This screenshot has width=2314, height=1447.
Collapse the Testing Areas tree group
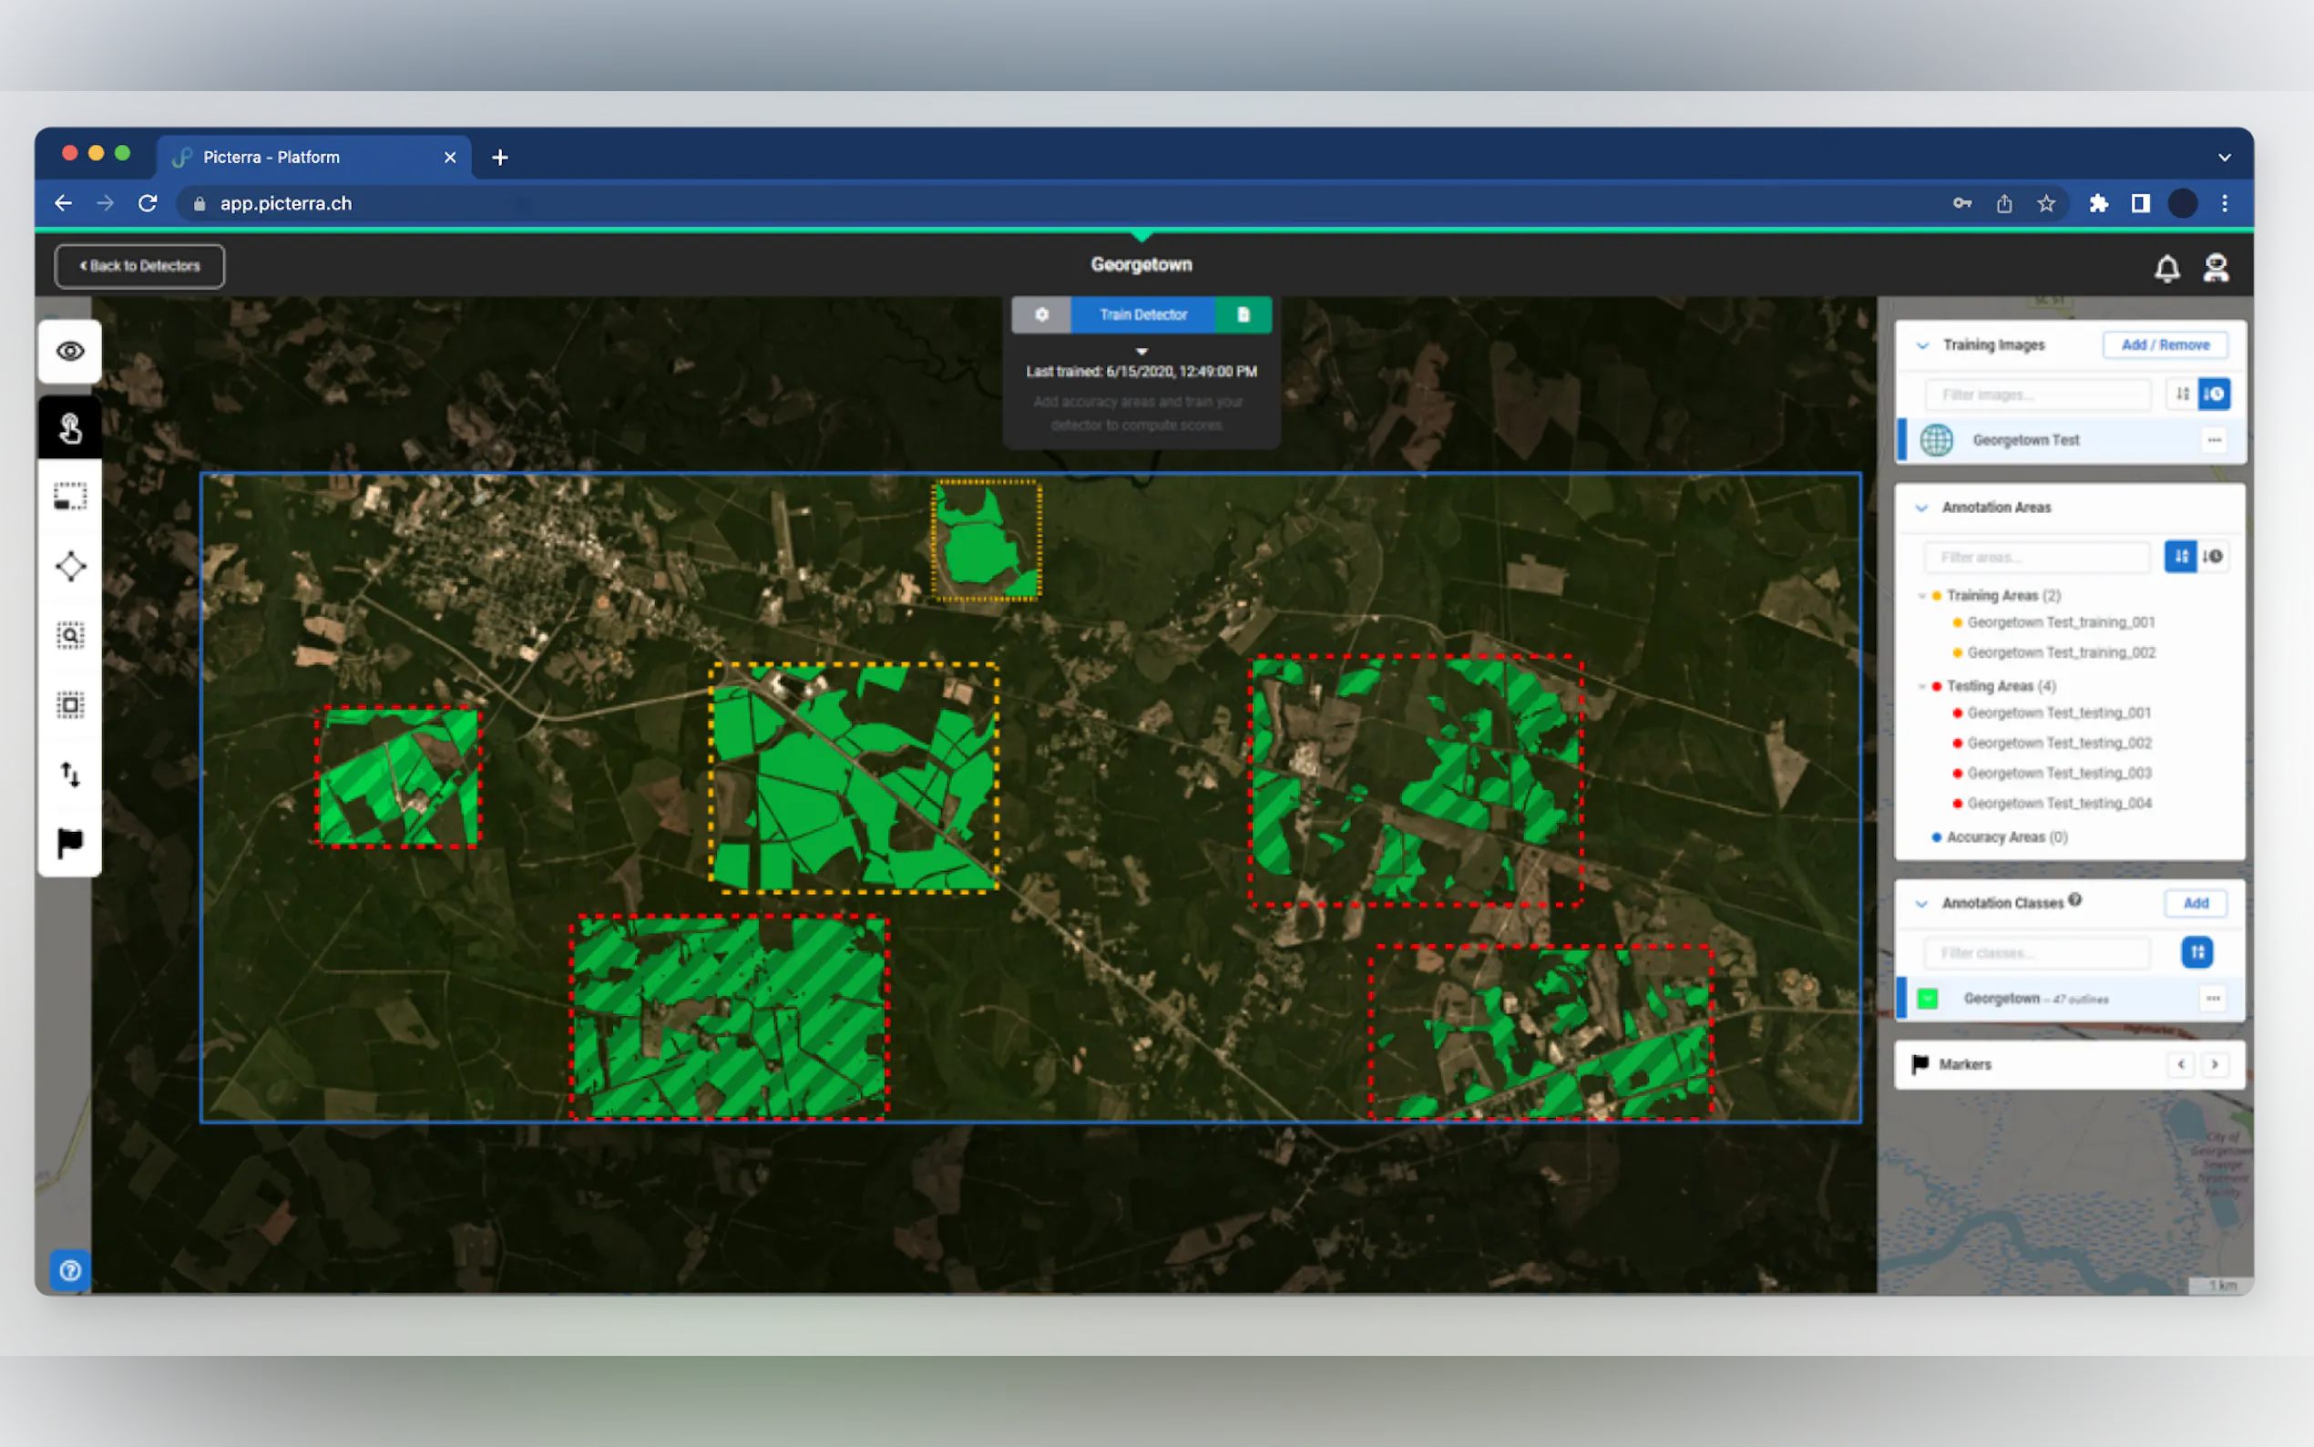(x=1923, y=686)
